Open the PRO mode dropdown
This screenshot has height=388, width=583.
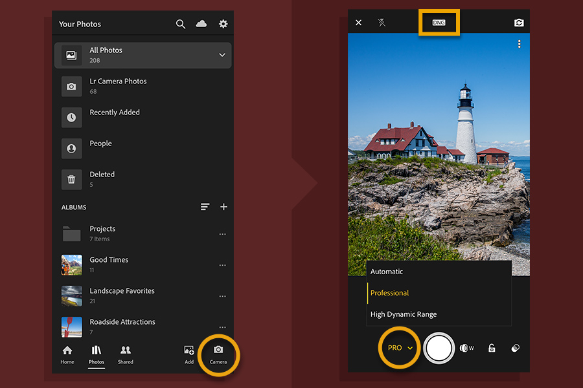click(x=400, y=348)
